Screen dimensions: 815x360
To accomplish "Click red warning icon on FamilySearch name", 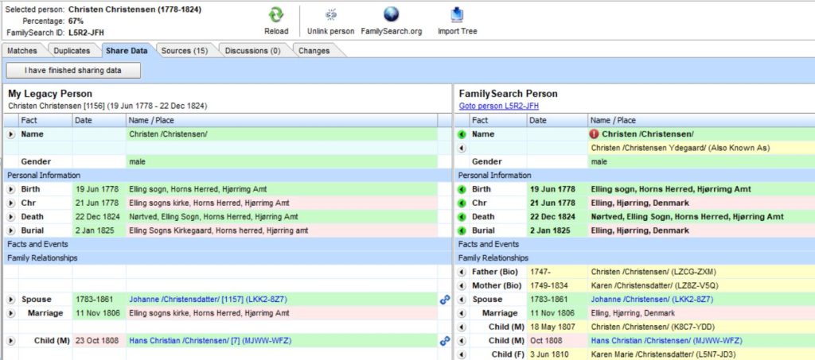I will (x=595, y=134).
